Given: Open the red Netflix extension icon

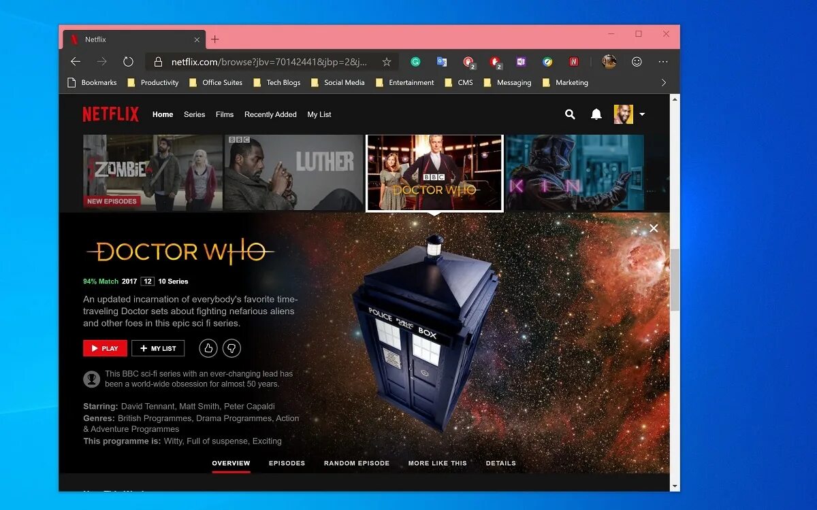Looking at the screenshot, I should pos(574,62).
